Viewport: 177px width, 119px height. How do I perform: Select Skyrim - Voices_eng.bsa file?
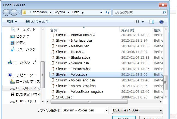tap(106, 80)
